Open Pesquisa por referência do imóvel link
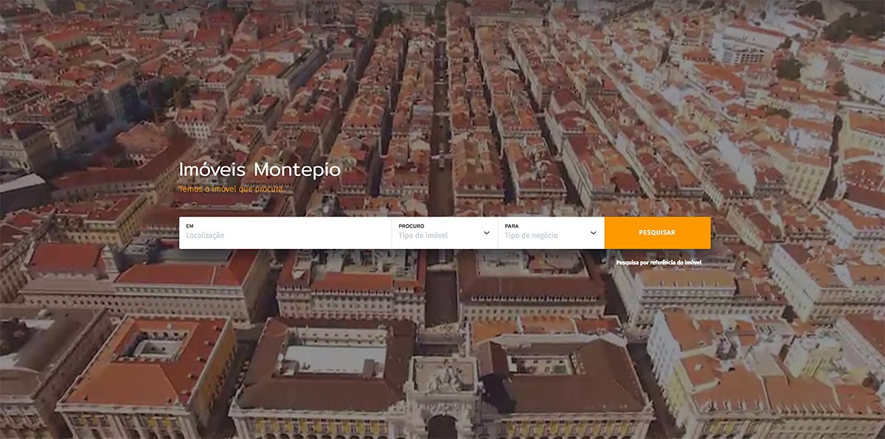Viewport: 885px width, 439px height. point(659,262)
